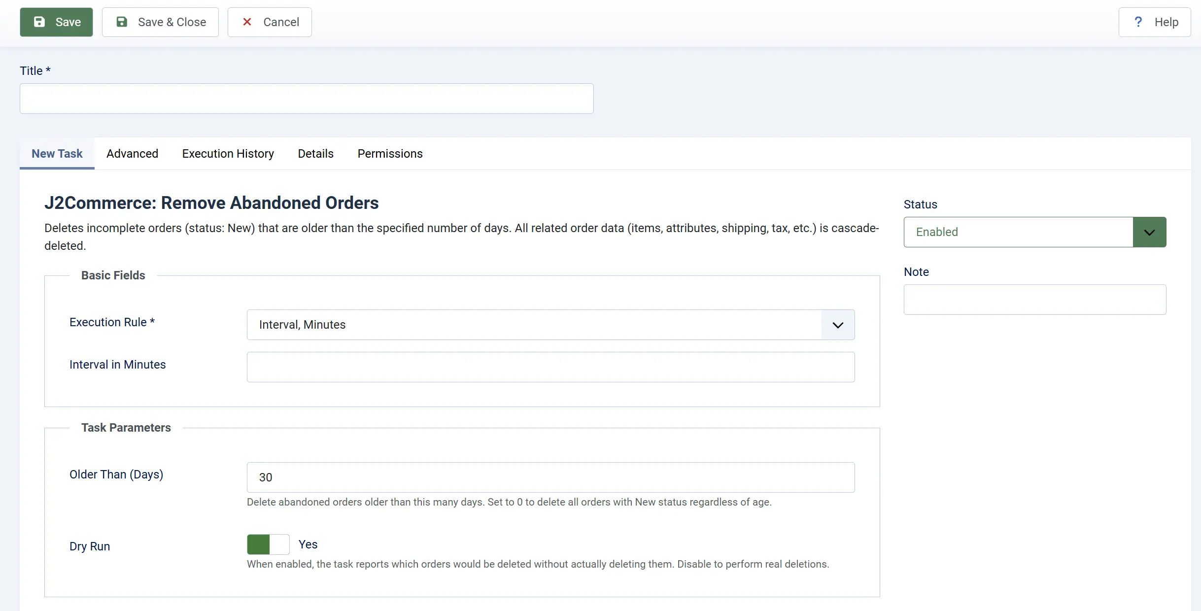Screen dimensions: 1201x611
Task: Click the Older Than (Days) label
Action: 116,475
